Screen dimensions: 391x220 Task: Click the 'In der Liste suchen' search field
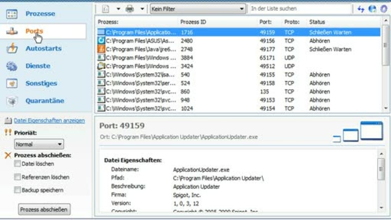pos(300,8)
